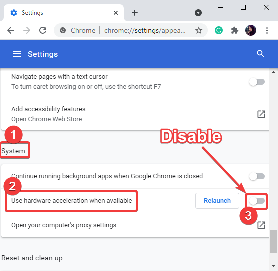Open the profile avatar menu
The height and width of the screenshot is (271, 278).
251,30
